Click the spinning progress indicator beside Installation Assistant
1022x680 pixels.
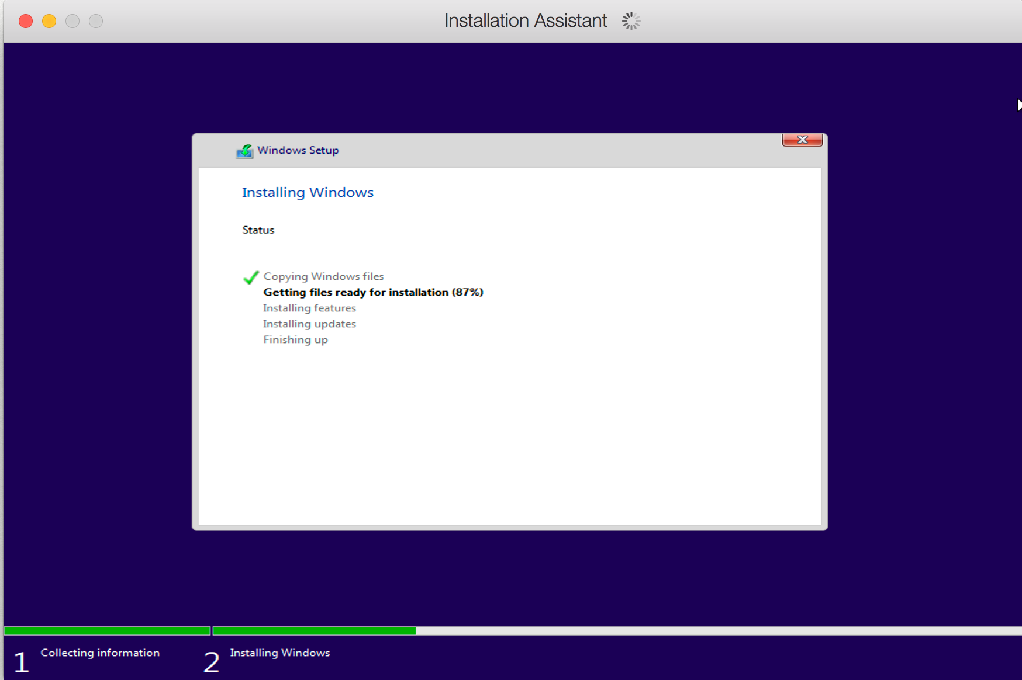631,20
